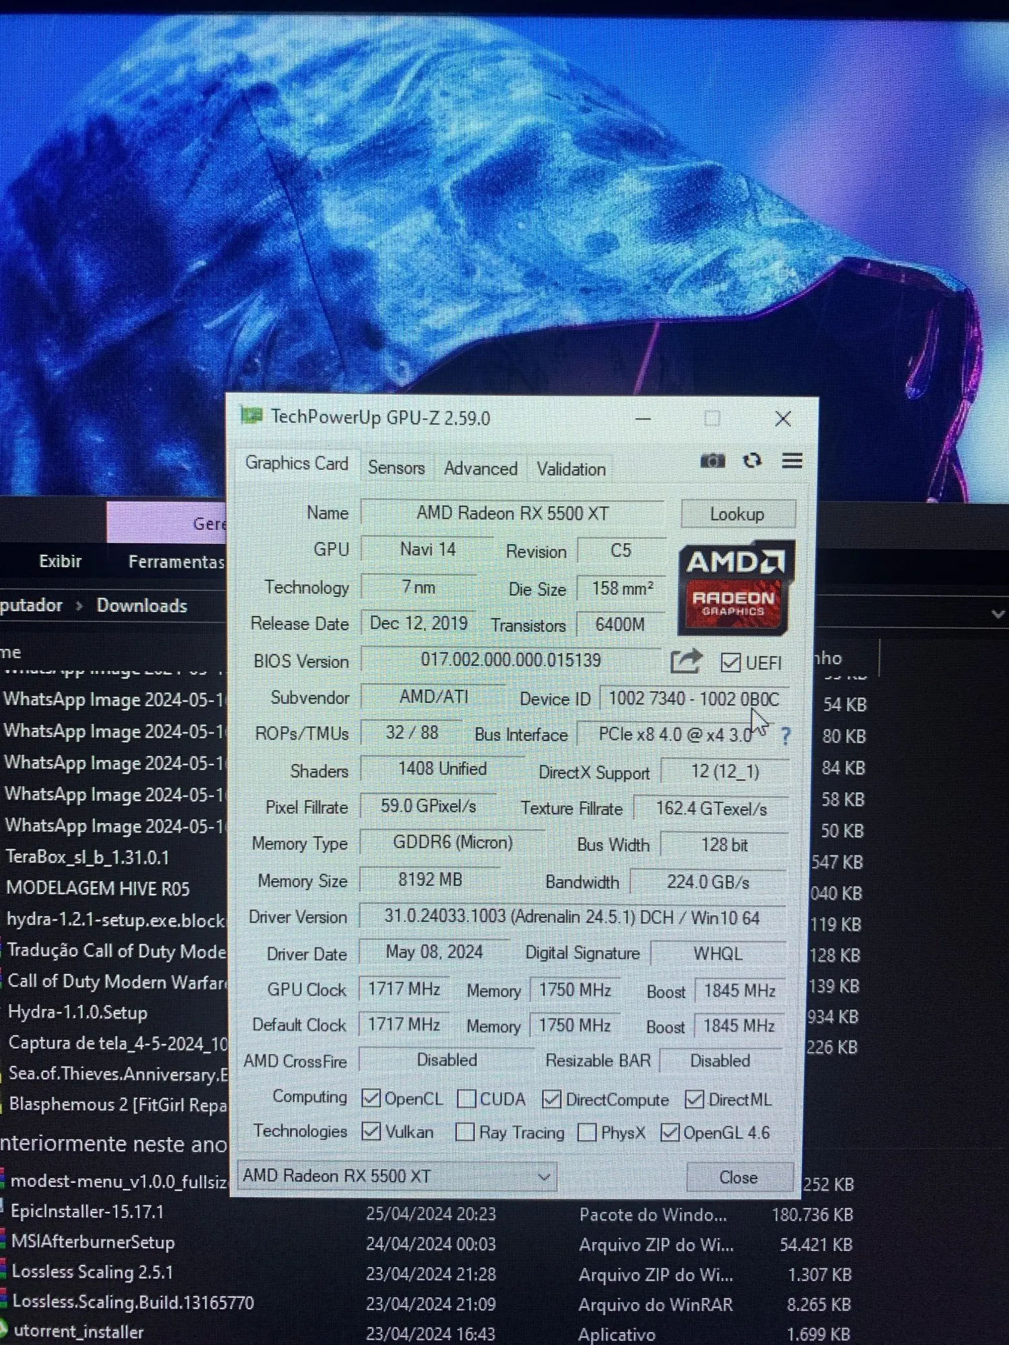Select the Tradução Call of Duty file

pos(116,951)
